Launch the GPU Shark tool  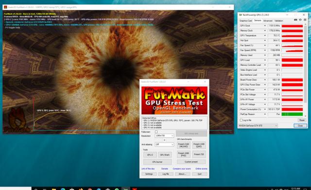click(165, 155)
